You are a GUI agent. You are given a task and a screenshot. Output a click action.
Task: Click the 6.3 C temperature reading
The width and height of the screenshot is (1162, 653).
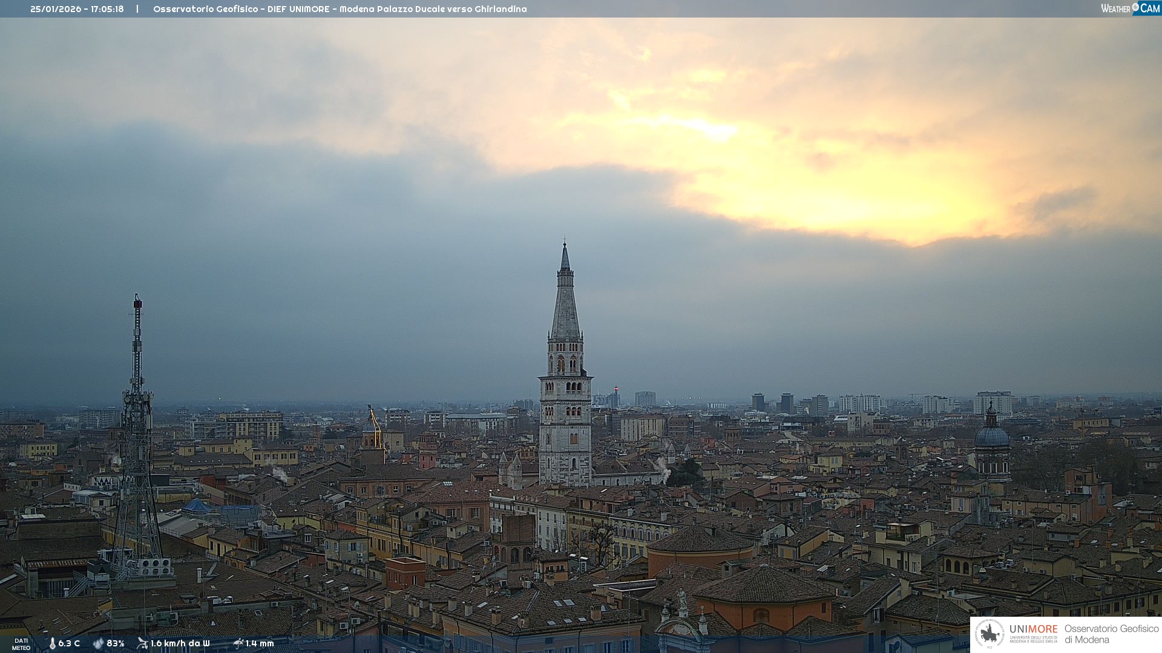(69, 644)
